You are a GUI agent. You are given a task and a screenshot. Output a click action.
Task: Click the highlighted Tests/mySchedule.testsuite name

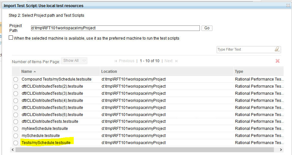point(46,143)
